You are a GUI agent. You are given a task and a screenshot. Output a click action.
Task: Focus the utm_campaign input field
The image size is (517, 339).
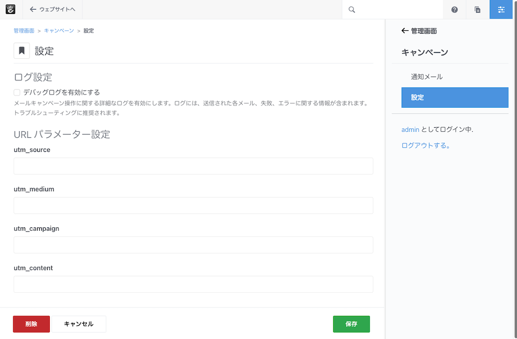(x=193, y=245)
